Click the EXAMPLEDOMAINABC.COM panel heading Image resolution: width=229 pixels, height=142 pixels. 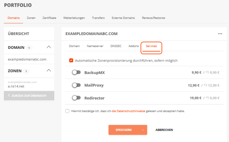click(92, 34)
